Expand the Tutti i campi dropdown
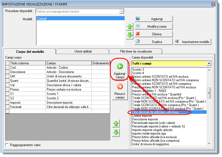Screen dimensions: 222x157 point(209,63)
